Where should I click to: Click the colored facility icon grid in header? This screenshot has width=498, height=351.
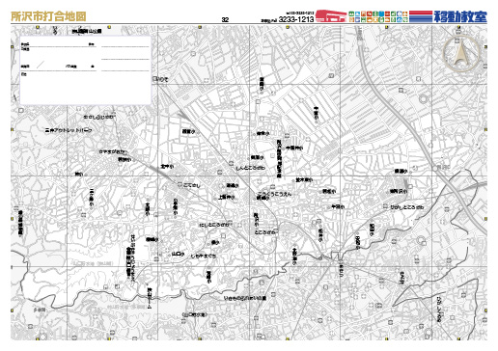point(378,16)
